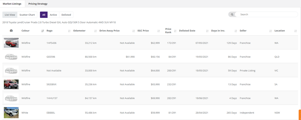This screenshot has height=120, width=301.
Task: Click the Seller column header
Action: point(243,31)
